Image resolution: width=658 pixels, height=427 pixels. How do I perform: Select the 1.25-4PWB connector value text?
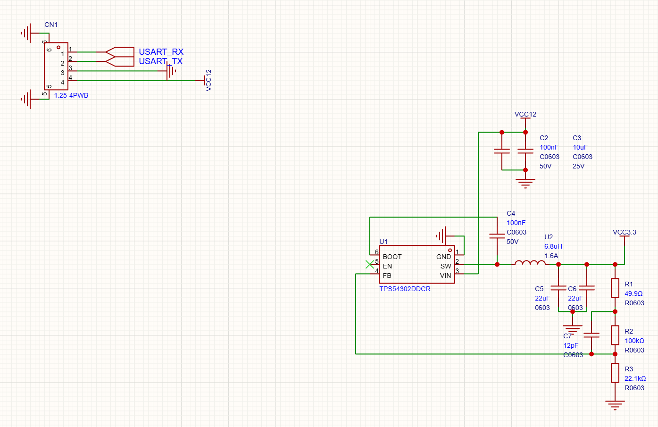tap(71, 95)
